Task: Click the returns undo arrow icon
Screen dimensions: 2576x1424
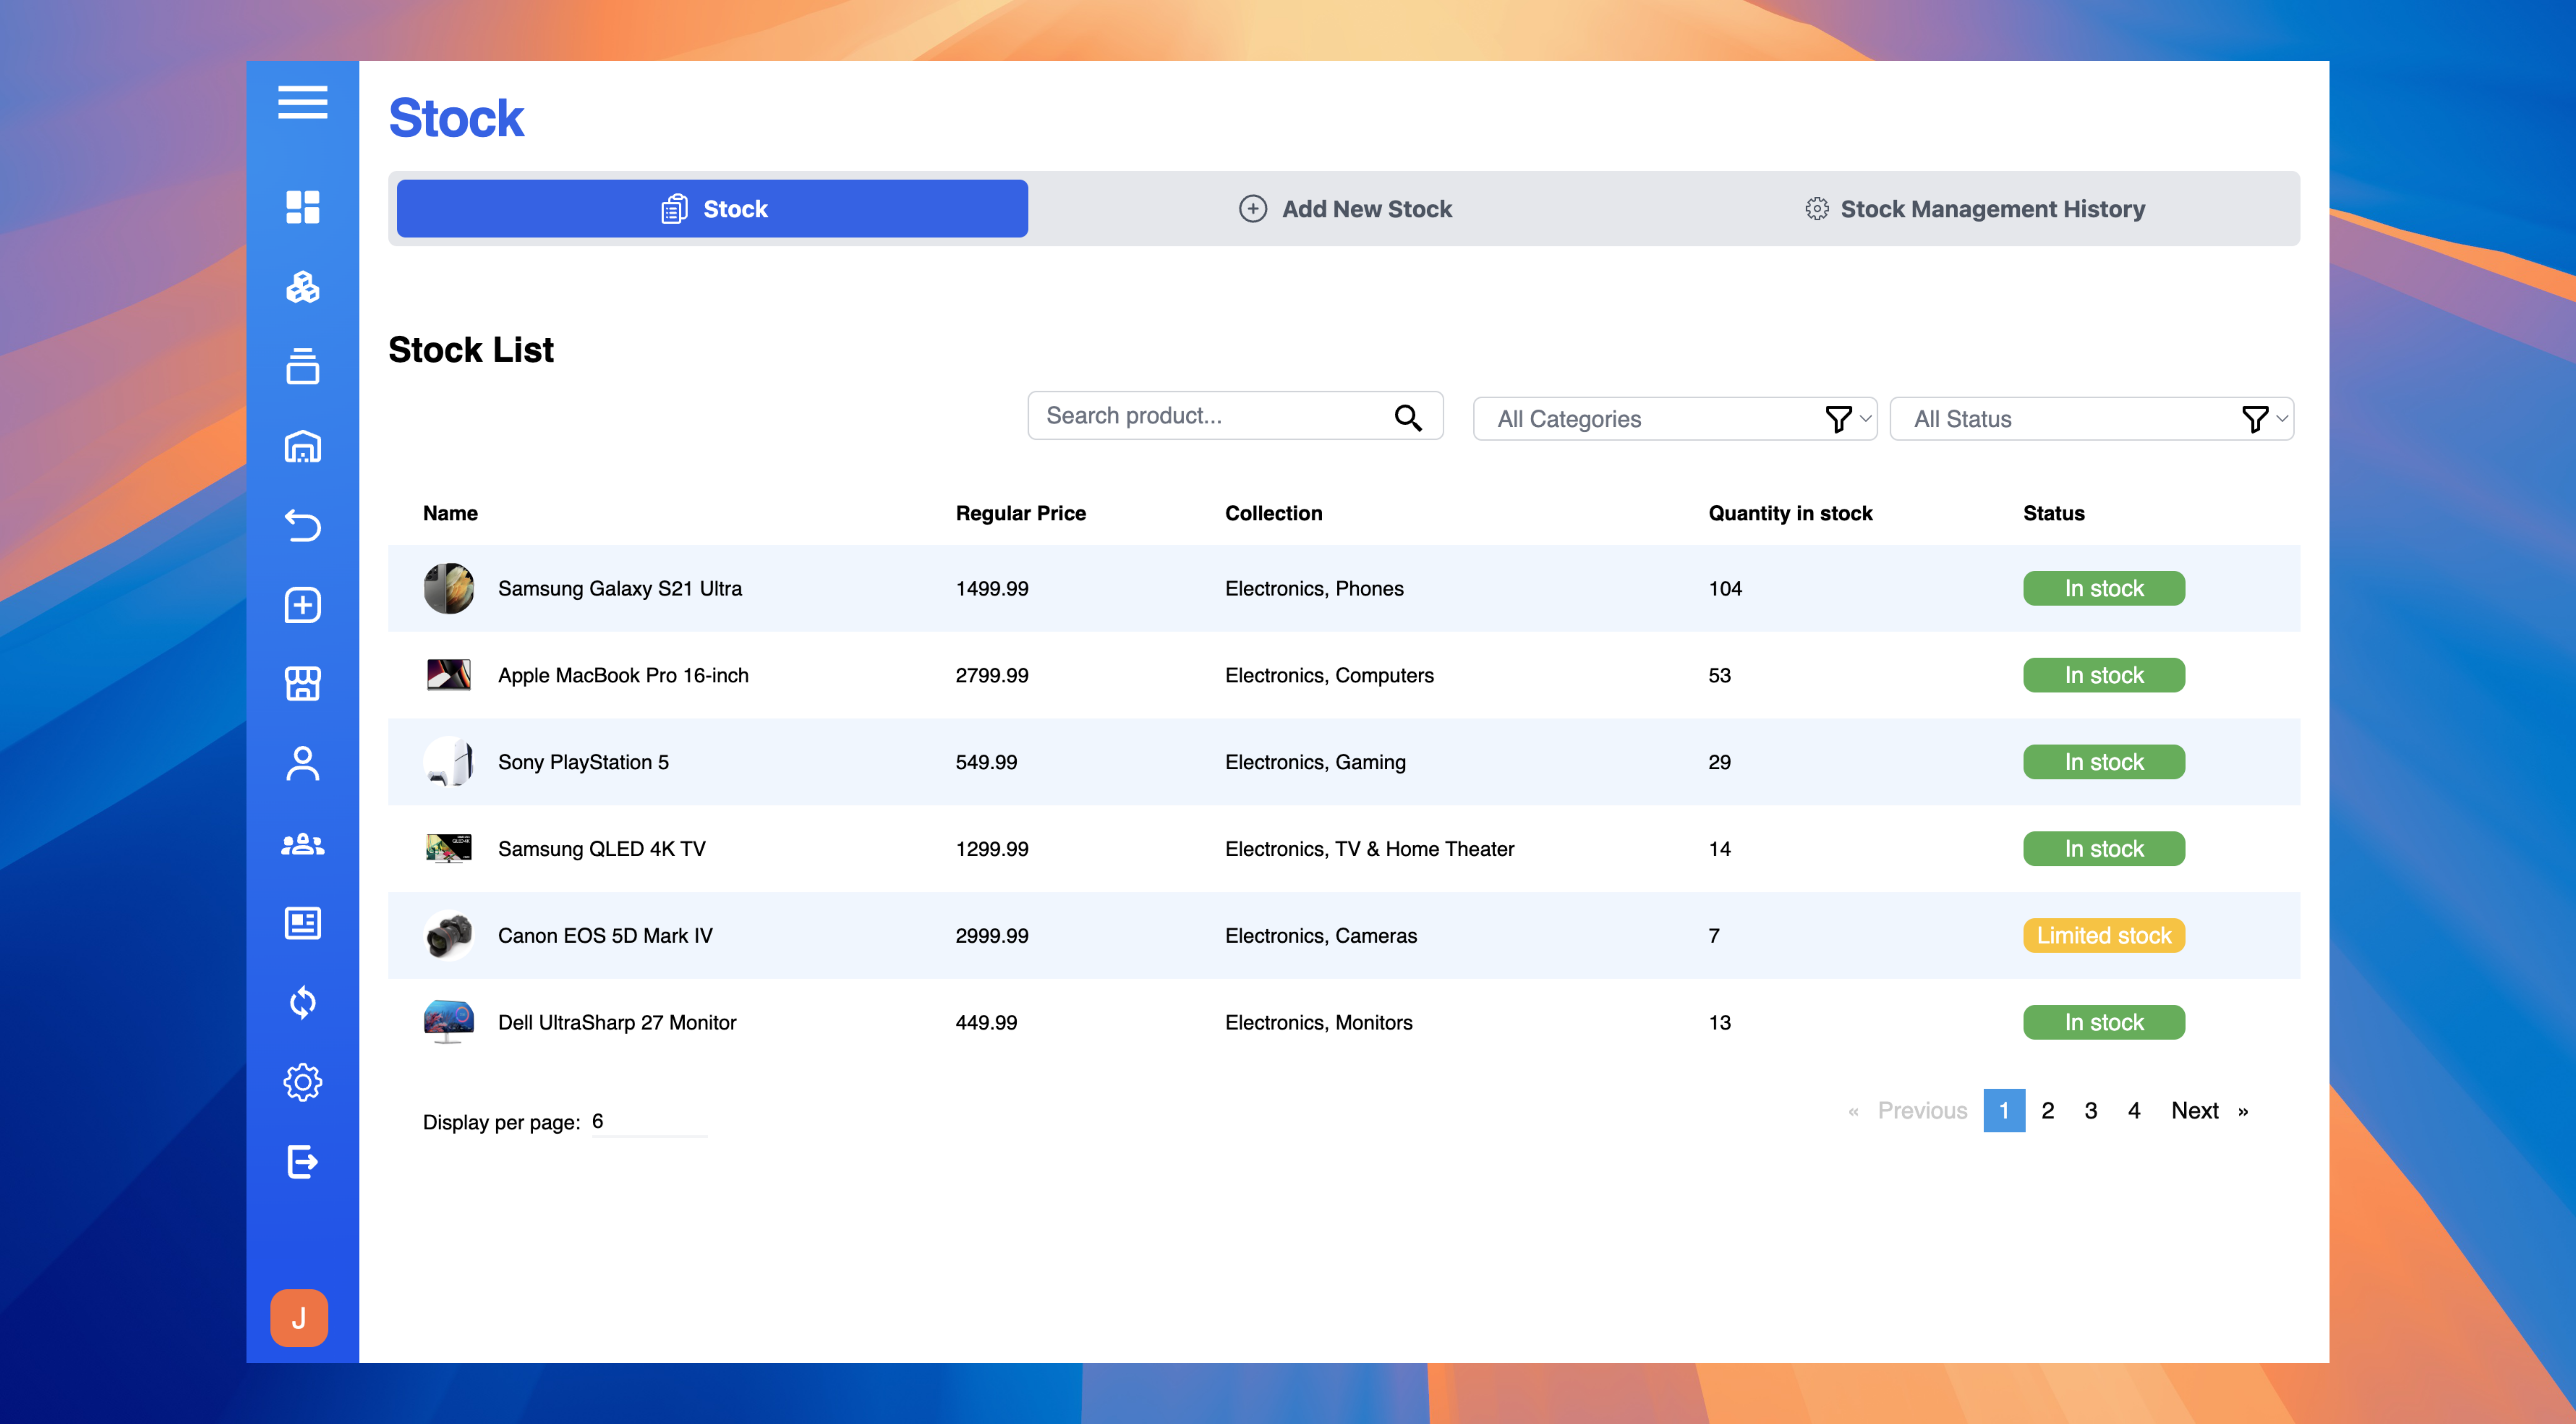Action: tap(302, 525)
